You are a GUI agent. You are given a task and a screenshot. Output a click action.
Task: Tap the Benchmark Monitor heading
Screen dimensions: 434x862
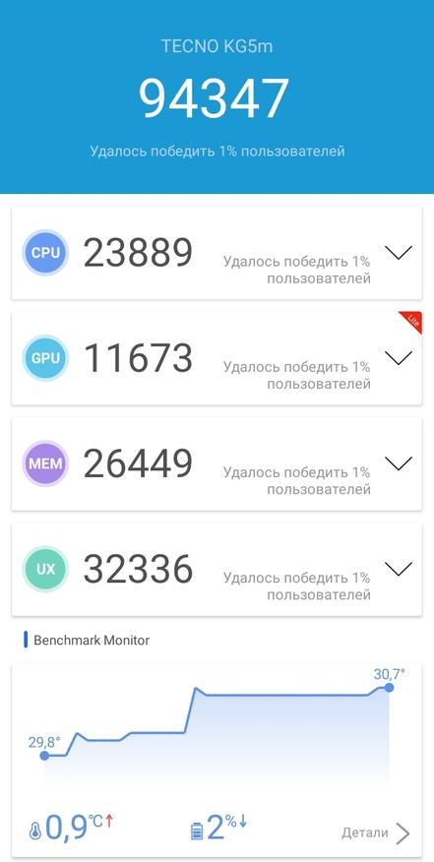(x=92, y=641)
